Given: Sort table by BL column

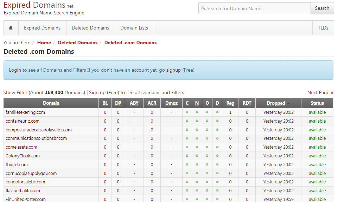Looking at the screenshot, I should pos(105,103).
